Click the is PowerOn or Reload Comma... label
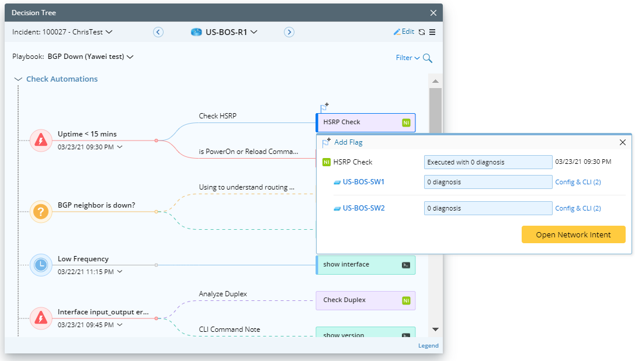This screenshot has width=635, height=361. [x=248, y=152]
